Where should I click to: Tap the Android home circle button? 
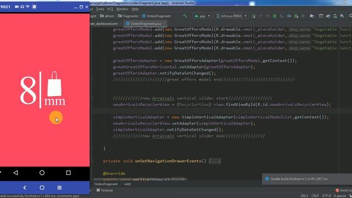[42, 173]
